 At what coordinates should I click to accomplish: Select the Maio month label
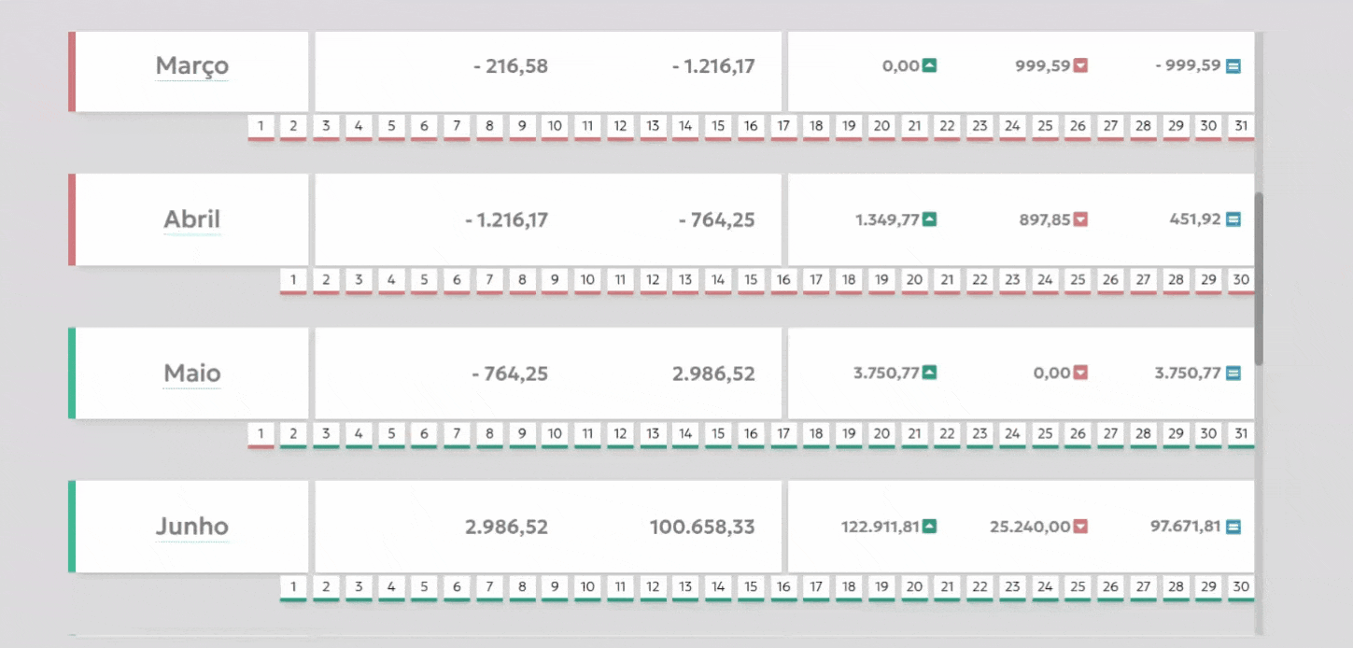191,373
